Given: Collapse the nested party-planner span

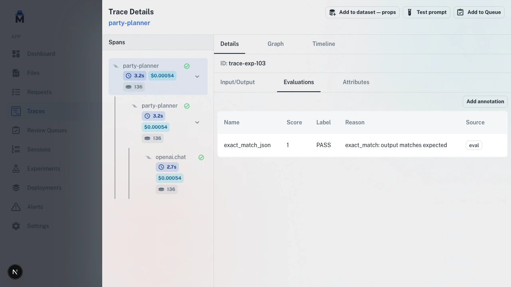Looking at the screenshot, I should 197,122.
